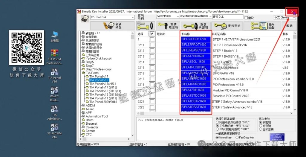This screenshot has width=306, height=157.
Task: Check the box for row 3211
Action: tap(152, 45)
